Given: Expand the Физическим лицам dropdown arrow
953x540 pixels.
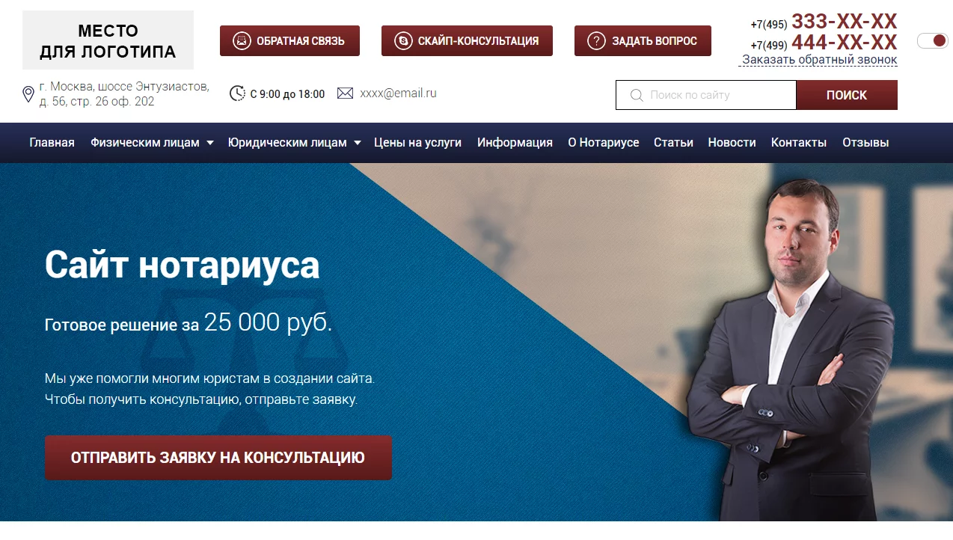Looking at the screenshot, I should (210, 143).
